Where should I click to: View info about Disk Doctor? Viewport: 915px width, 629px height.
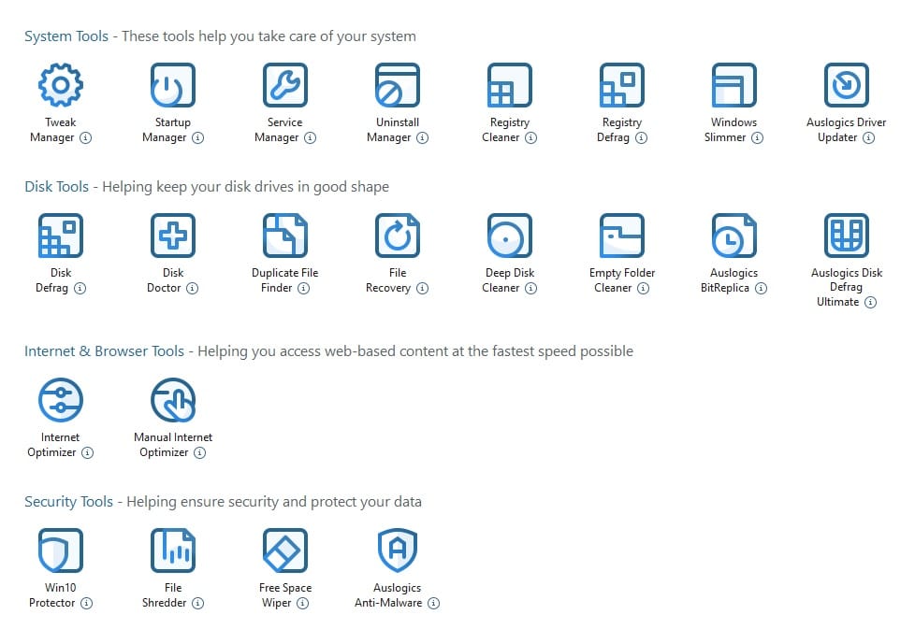tap(192, 288)
